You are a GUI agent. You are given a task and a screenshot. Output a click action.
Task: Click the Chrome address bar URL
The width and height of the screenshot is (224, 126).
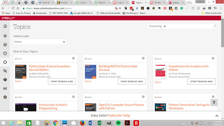[x=49, y=8]
